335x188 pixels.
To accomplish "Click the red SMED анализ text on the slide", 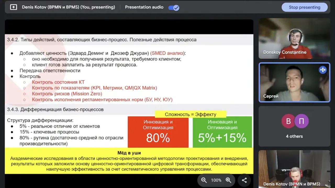I will click(x=167, y=53).
